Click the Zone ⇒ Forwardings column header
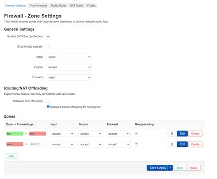The image size is (217, 179). (x=20, y=124)
